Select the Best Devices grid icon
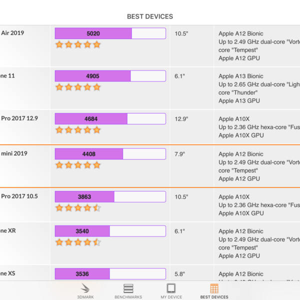 tap(214, 288)
